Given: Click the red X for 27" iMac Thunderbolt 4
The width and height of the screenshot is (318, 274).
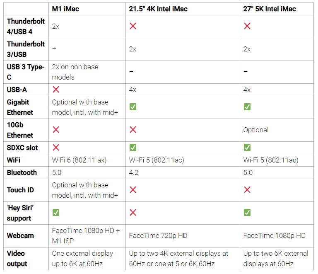Looking at the screenshot, I should [x=247, y=26].
